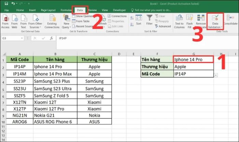Image resolution: width=239 pixels, height=142 pixels.
Task: Click Clear filter button
Action: (160, 16)
